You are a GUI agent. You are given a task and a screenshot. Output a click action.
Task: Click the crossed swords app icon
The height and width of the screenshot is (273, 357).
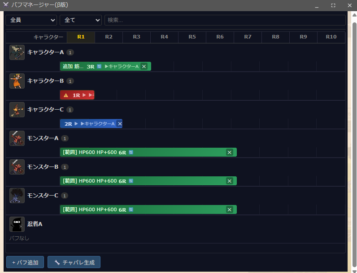(6, 4)
